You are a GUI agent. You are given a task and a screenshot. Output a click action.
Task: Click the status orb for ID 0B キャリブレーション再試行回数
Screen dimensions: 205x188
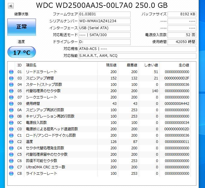(11, 116)
